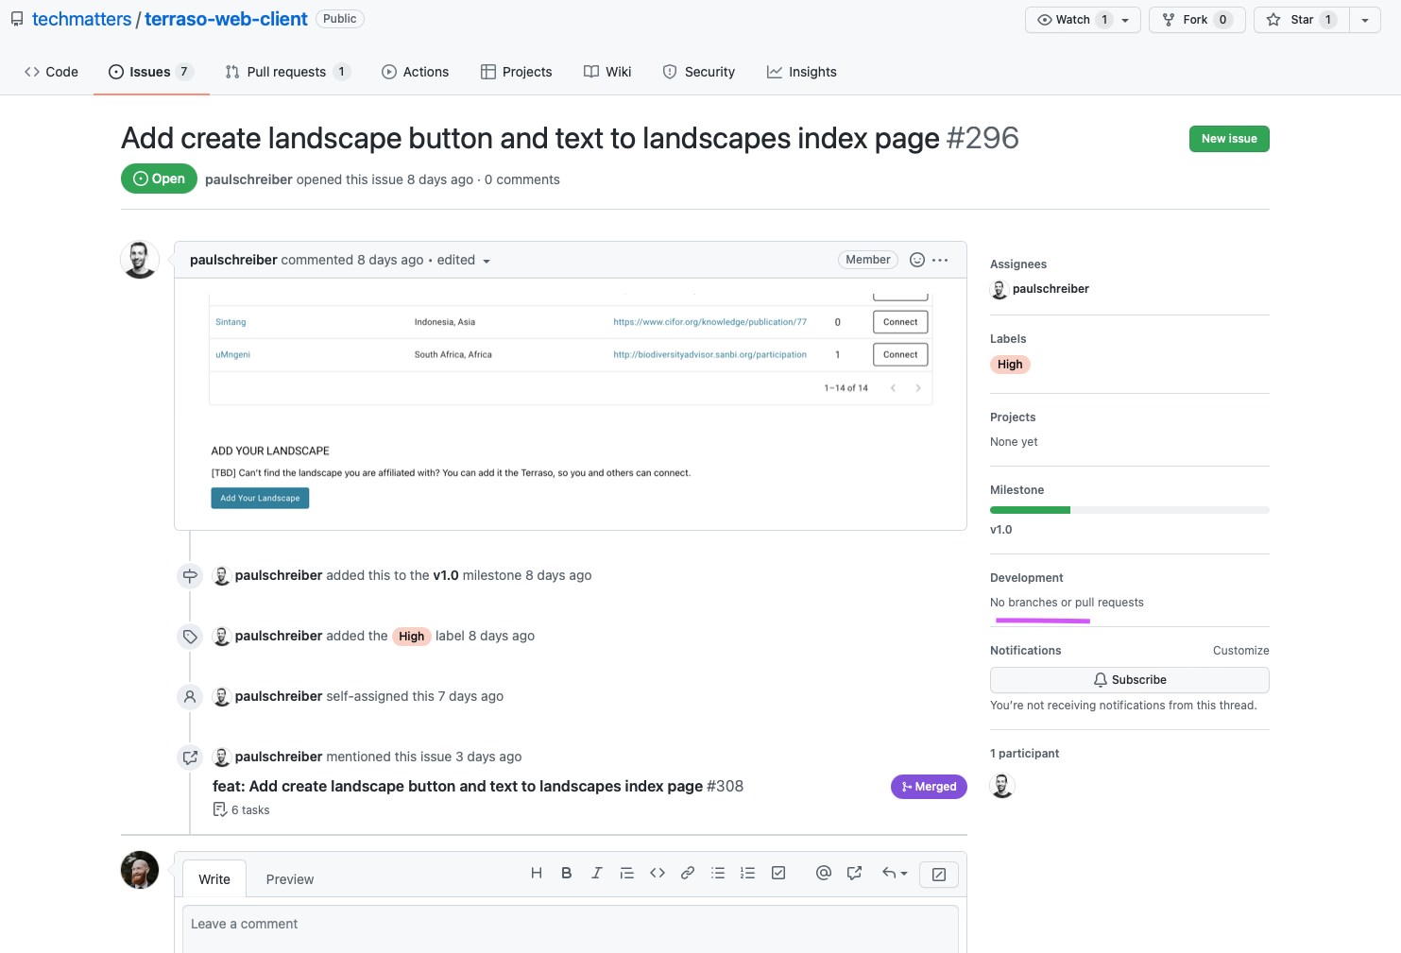This screenshot has width=1401, height=953.
Task: Click the green New issue button
Action: point(1229,139)
